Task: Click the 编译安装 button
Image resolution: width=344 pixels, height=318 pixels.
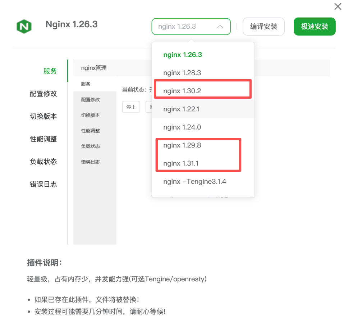Action: [263, 27]
